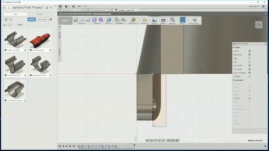Viewport: 269px width, 151px height.
Task: Click the 3D Print icon in Make
Action: point(163,20)
